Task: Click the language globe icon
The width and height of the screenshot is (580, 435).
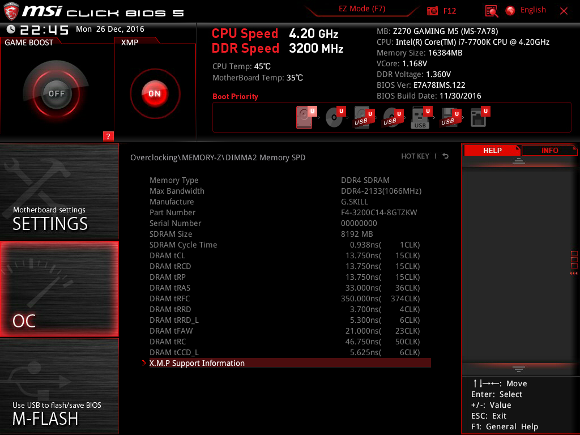Action: 510,11
